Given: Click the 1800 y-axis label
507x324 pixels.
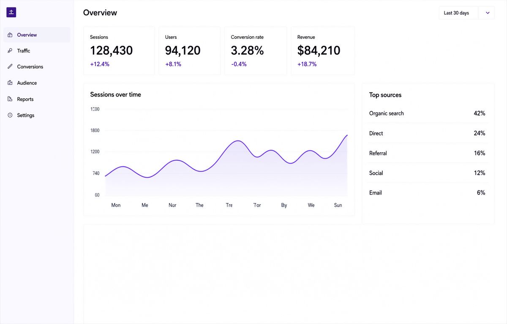Looking at the screenshot, I should coord(95,130).
